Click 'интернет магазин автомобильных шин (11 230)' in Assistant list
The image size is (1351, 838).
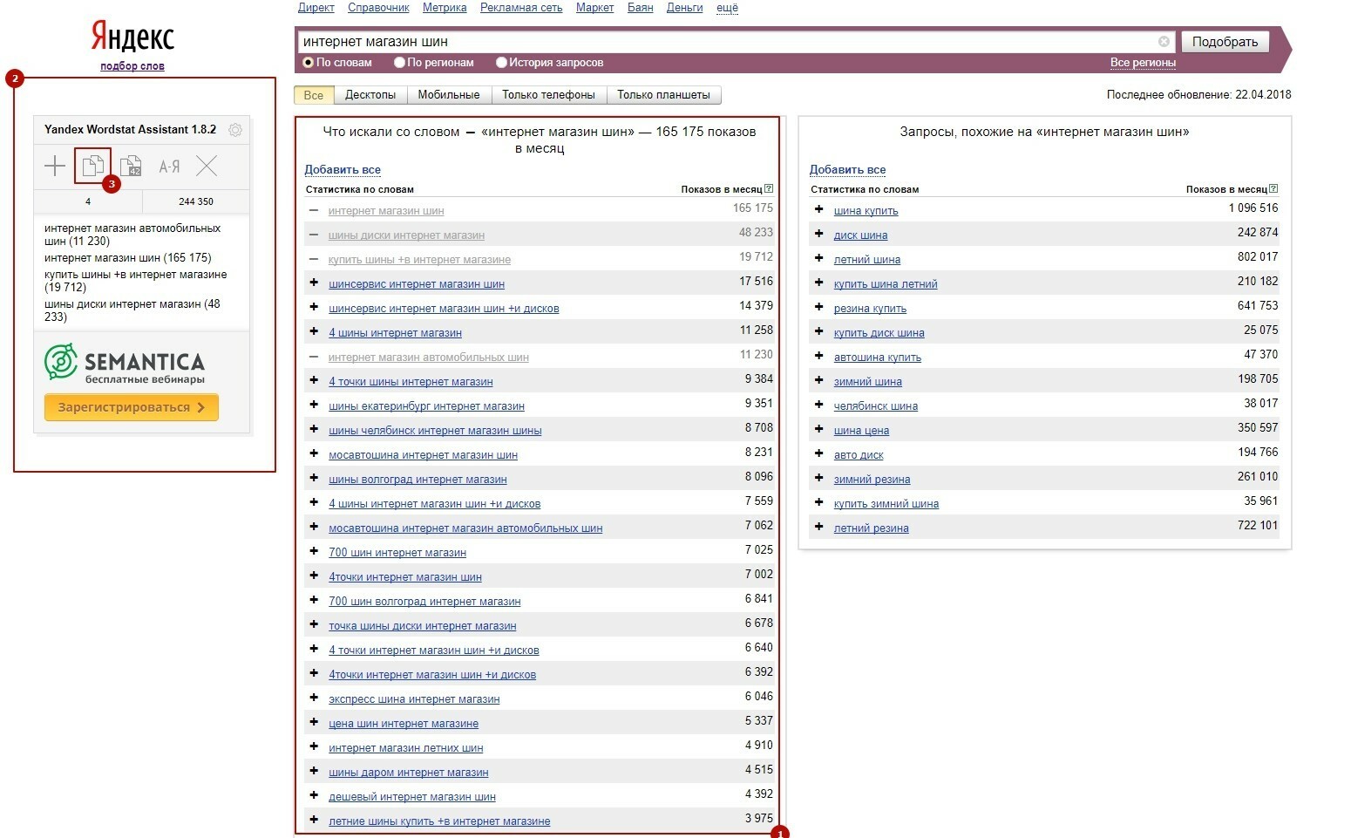tap(132, 235)
